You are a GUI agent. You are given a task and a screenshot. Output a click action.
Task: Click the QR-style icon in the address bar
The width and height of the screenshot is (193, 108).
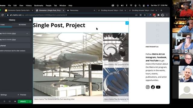tap(141, 15)
